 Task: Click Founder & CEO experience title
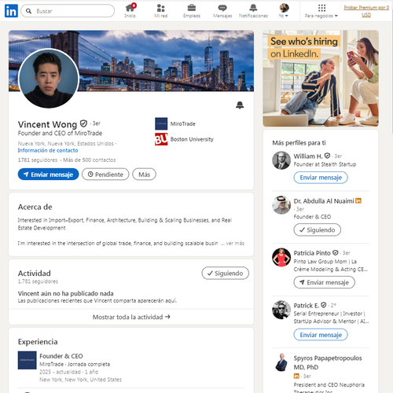[61, 356]
